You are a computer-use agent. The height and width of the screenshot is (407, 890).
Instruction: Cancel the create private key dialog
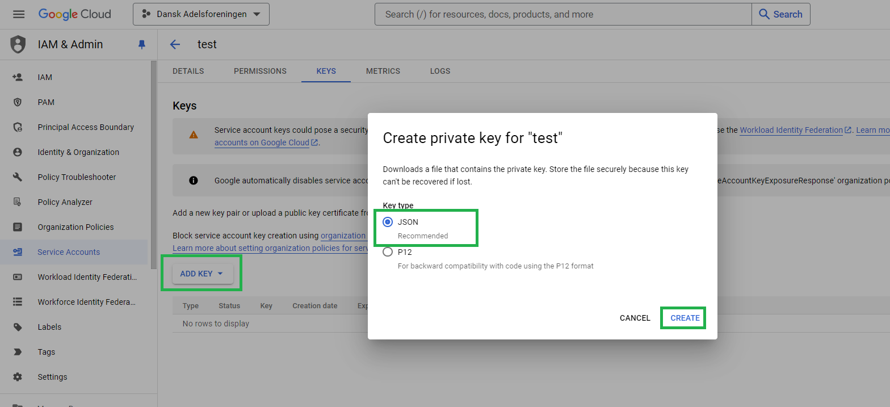(635, 318)
